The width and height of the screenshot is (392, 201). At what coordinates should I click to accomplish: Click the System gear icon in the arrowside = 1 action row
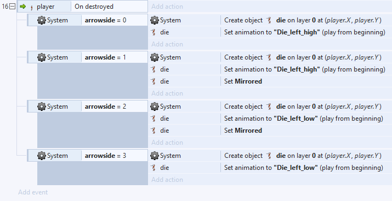pos(155,57)
